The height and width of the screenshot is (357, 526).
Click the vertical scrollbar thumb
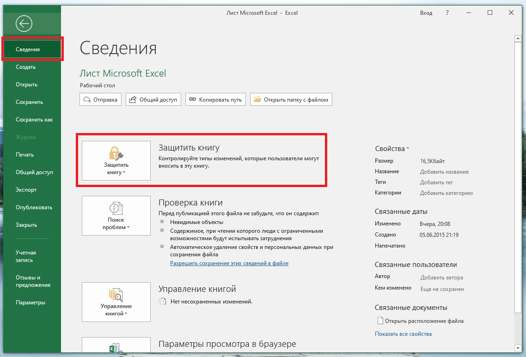point(517,178)
